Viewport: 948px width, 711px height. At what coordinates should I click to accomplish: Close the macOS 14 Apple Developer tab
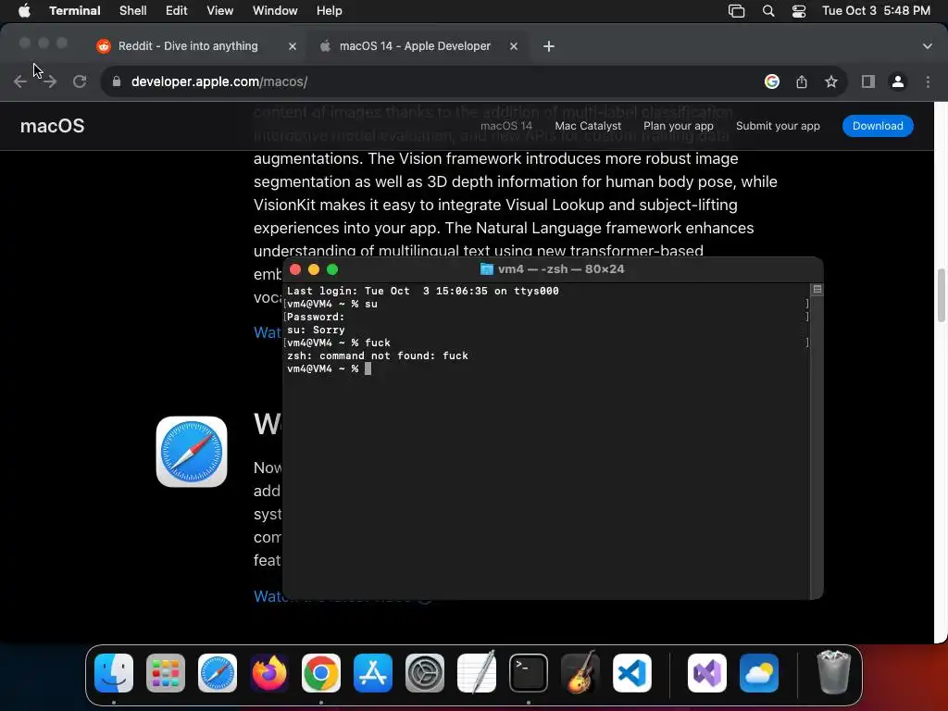[513, 46]
